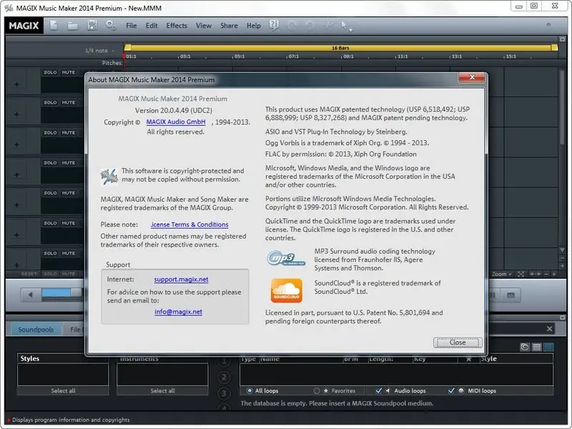Open the Share menu

(229, 26)
